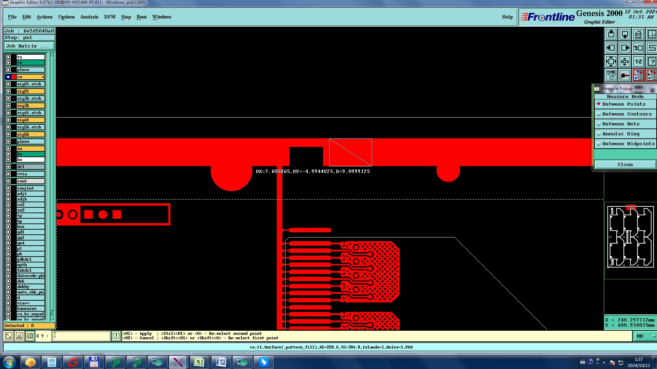The width and height of the screenshot is (657, 369).
Task: Click the 1:2 zoom scale icon
Action: [x=639, y=62]
